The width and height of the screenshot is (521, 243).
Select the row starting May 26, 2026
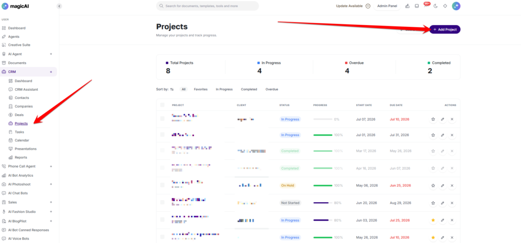(162, 237)
